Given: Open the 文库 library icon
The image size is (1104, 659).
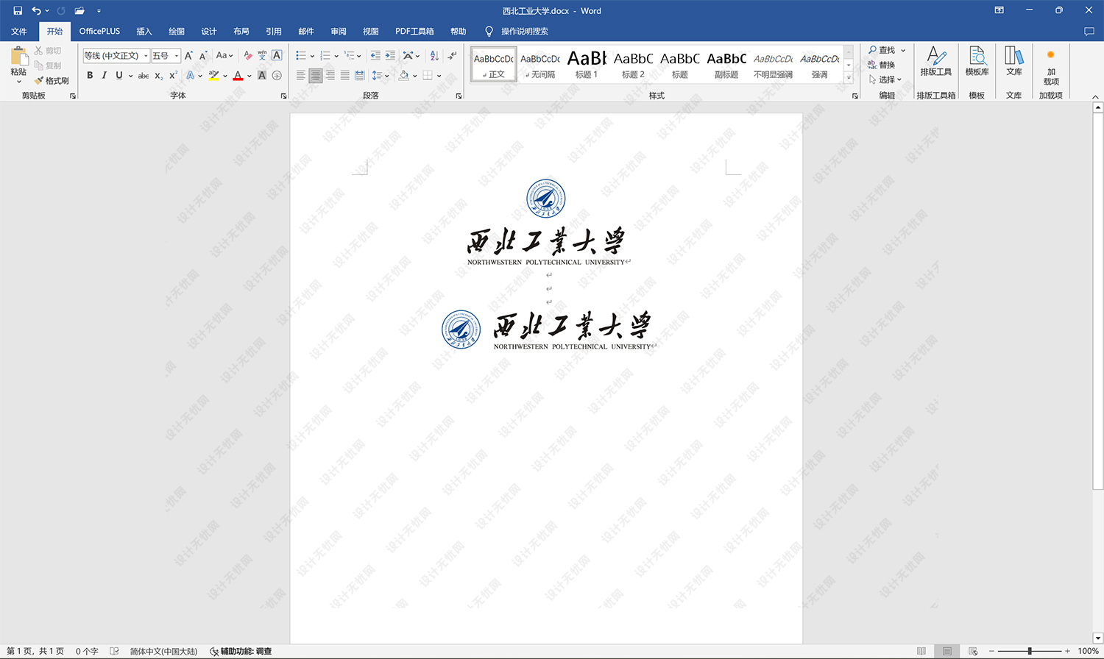Looking at the screenshot, I should coord(1014,61).
